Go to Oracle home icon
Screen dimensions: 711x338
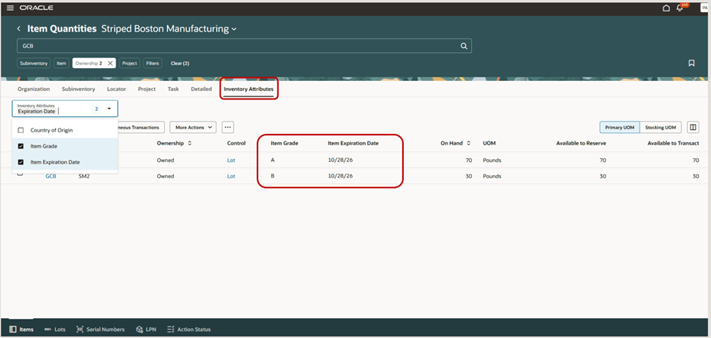pos(666,8)
